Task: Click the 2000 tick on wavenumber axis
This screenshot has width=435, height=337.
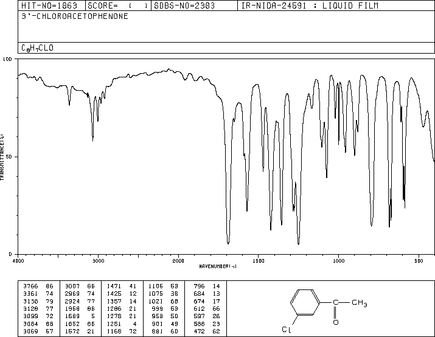Action: click(178, 260)
